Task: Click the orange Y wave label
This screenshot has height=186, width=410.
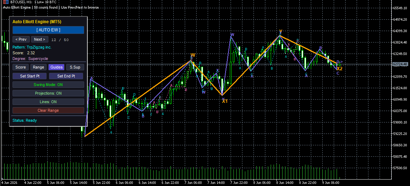Action: point(281,31)
